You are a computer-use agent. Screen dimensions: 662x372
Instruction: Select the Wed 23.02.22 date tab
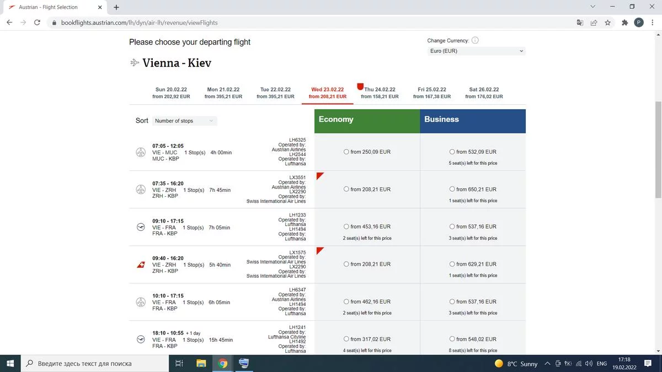pos(328,93)
